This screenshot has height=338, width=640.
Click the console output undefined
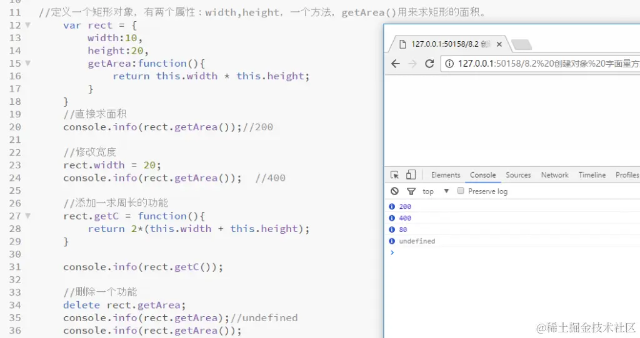pyautogui.click(x=417, y=241)
